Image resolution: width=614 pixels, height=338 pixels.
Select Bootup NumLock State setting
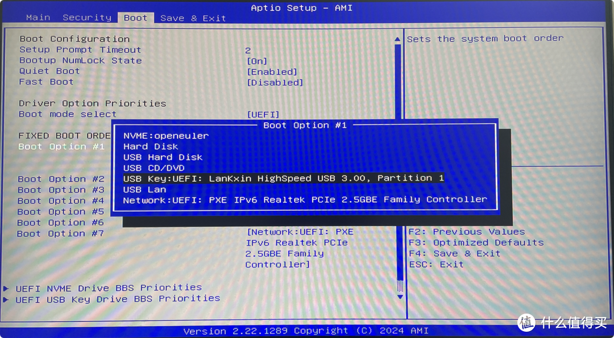pyautogui.click(x=80, y=61)
